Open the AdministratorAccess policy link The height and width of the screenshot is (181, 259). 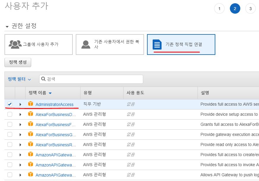pos(55,104)
